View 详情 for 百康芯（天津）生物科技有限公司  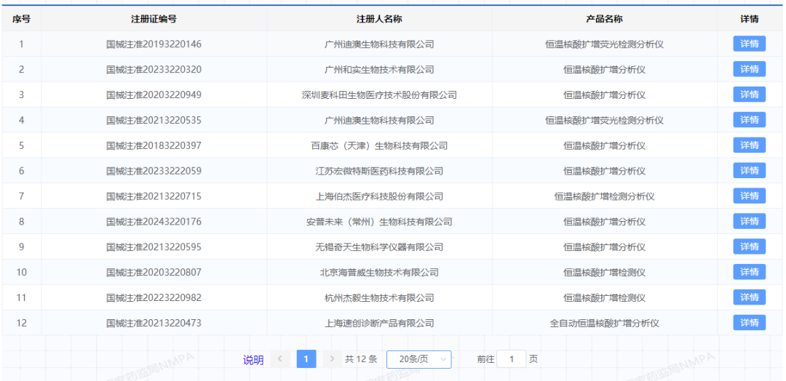750,145
